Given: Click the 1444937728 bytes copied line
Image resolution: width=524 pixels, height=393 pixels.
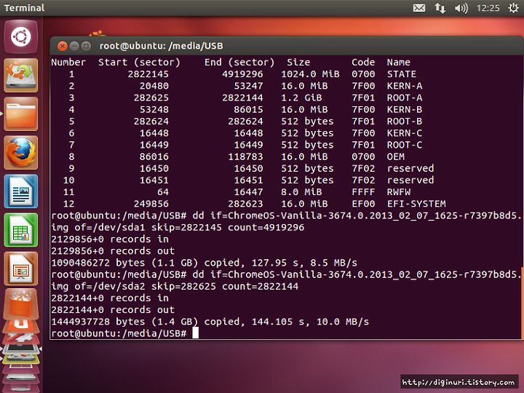Looking at the screenshot, I should click(210, 322).
